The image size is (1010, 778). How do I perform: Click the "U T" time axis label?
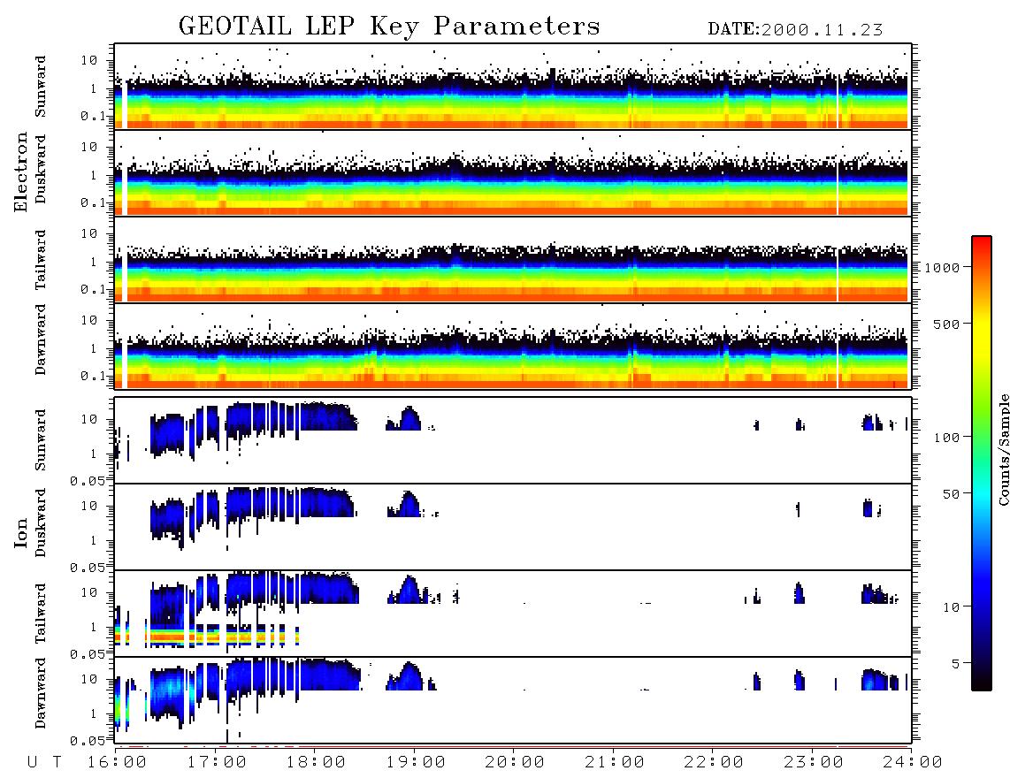tap(44, 762)
